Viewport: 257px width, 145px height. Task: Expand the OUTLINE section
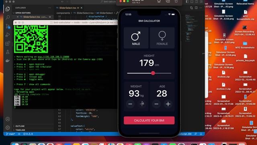click(20, 126)
